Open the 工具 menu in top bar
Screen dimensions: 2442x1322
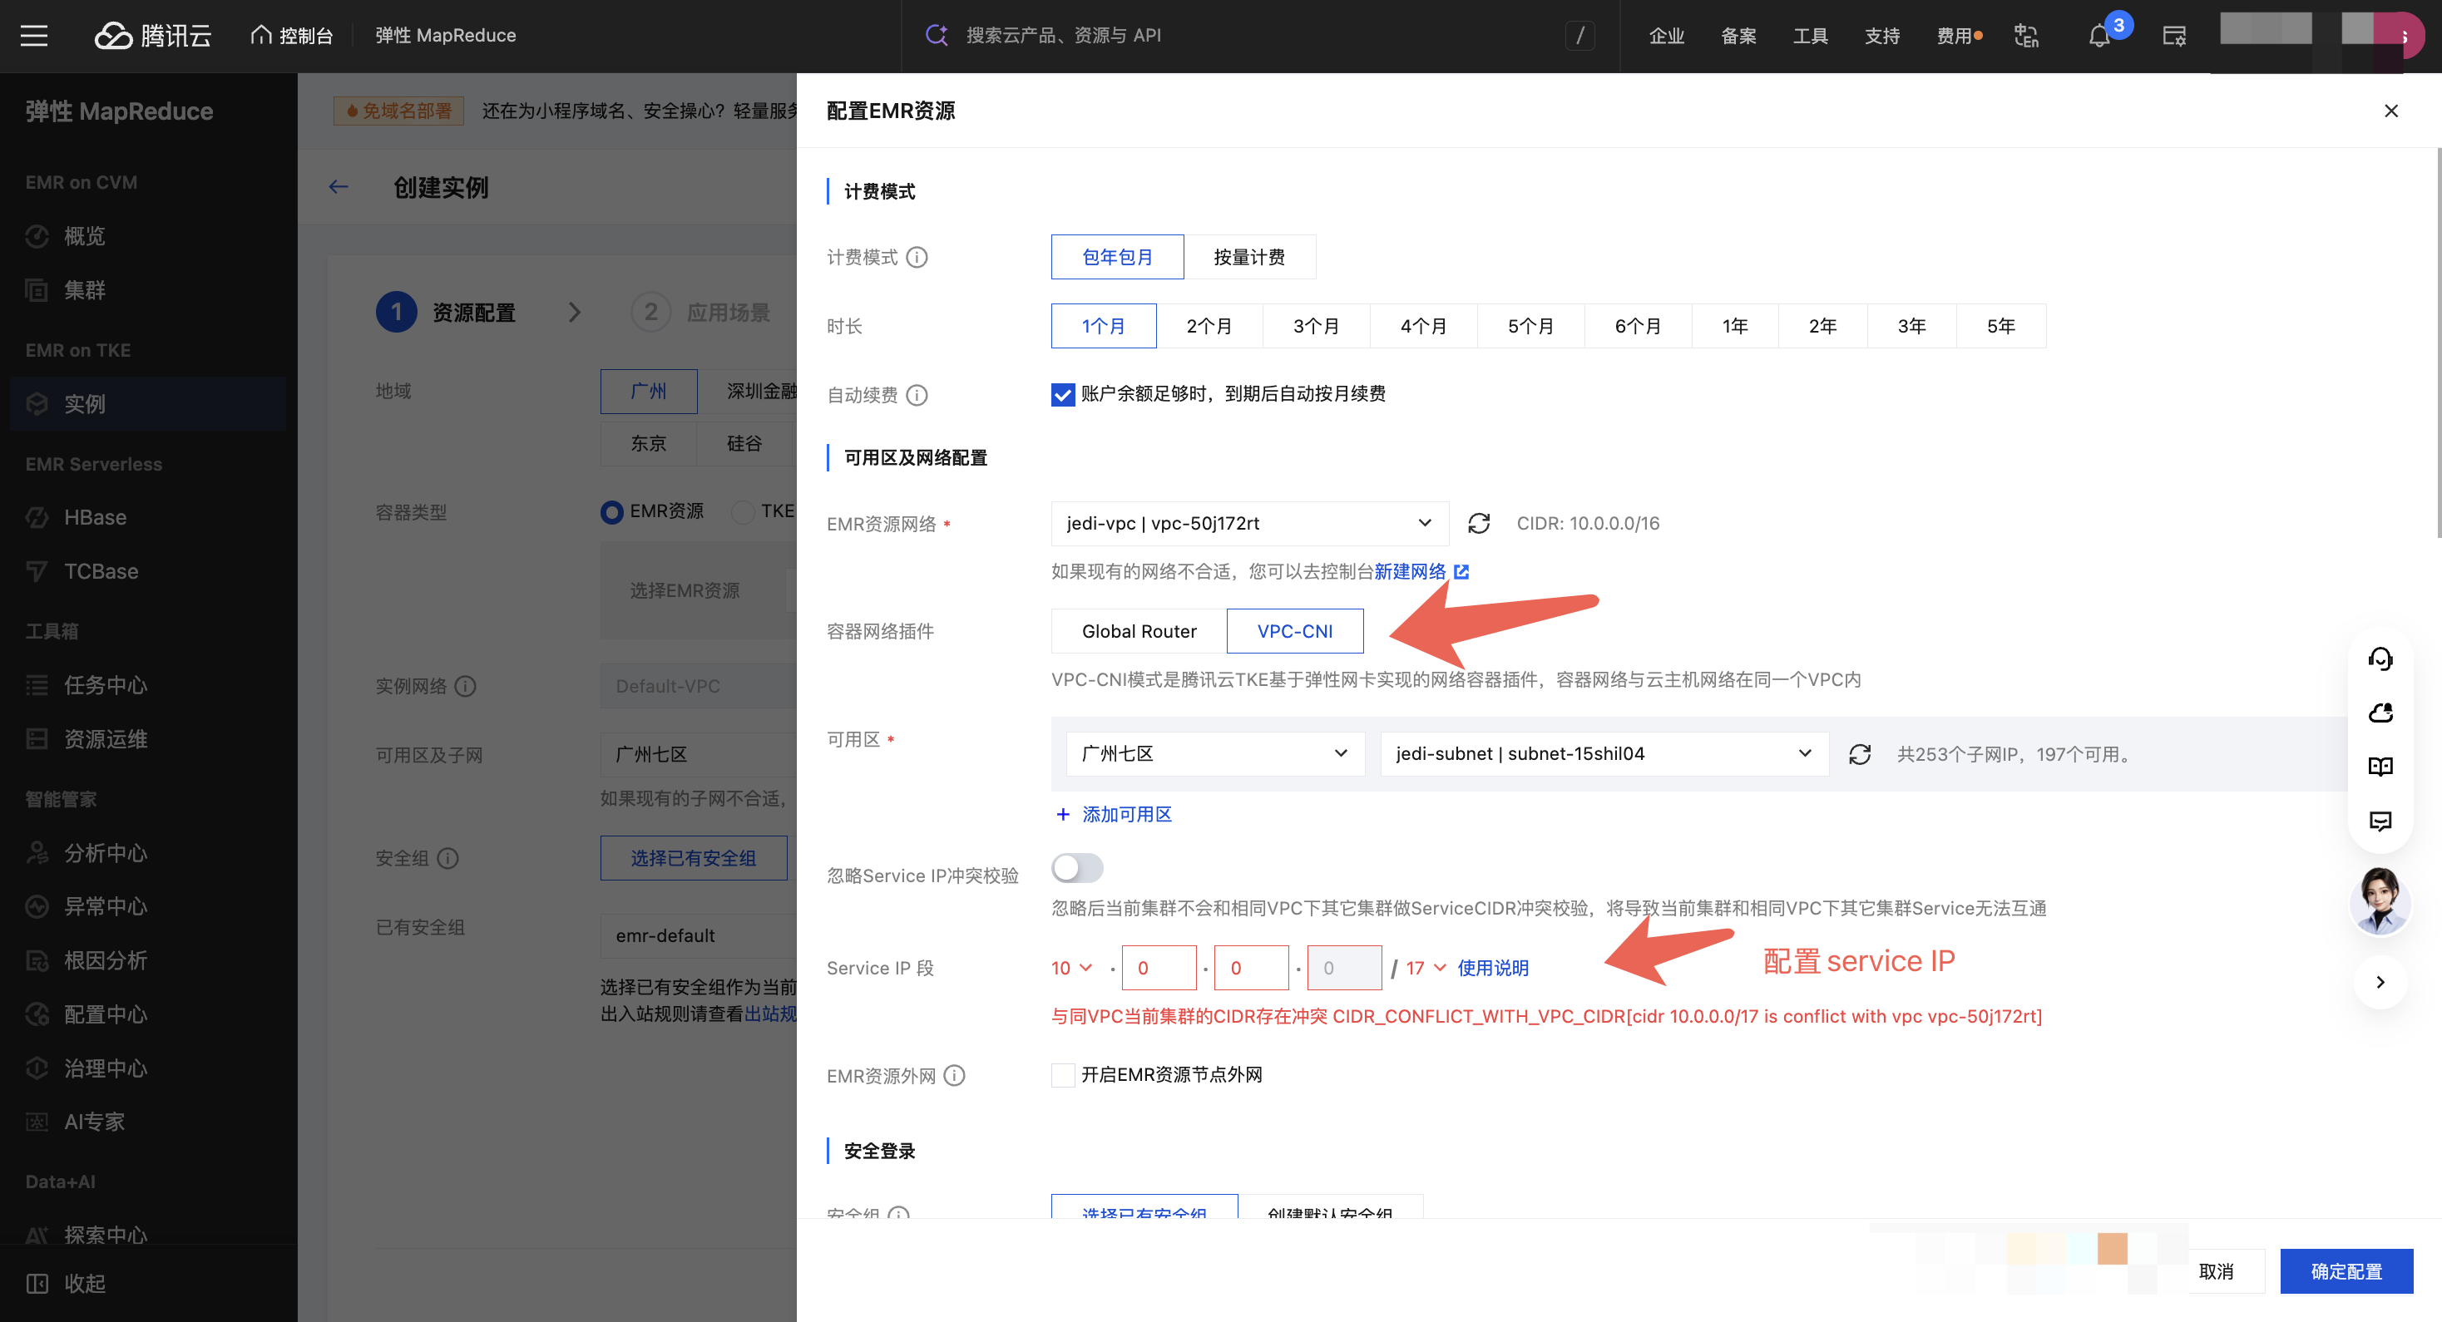click(x=1810, y=36)
